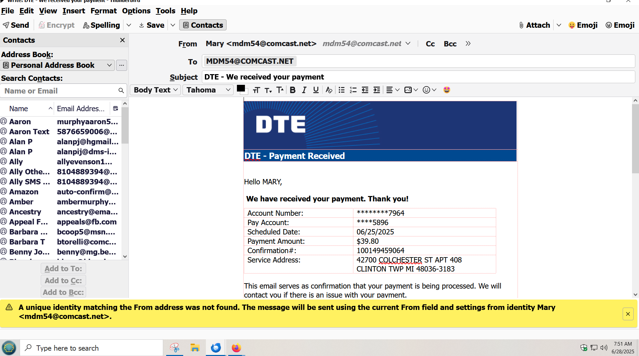Click the insert smiley icon in format bar
Screen dimensions: 639x356
click(x=426, y=90)
